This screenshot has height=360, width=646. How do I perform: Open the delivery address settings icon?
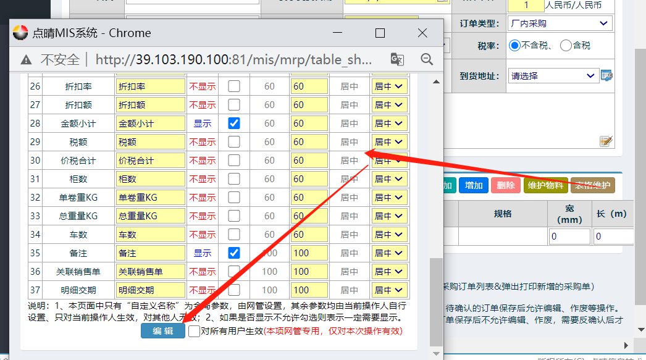click(x=606, y=76)
